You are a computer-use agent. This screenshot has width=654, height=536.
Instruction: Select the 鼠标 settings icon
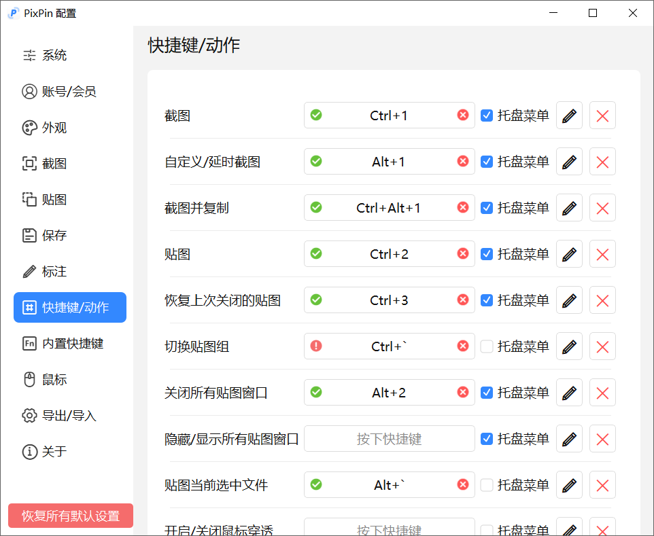click(44, 379)
